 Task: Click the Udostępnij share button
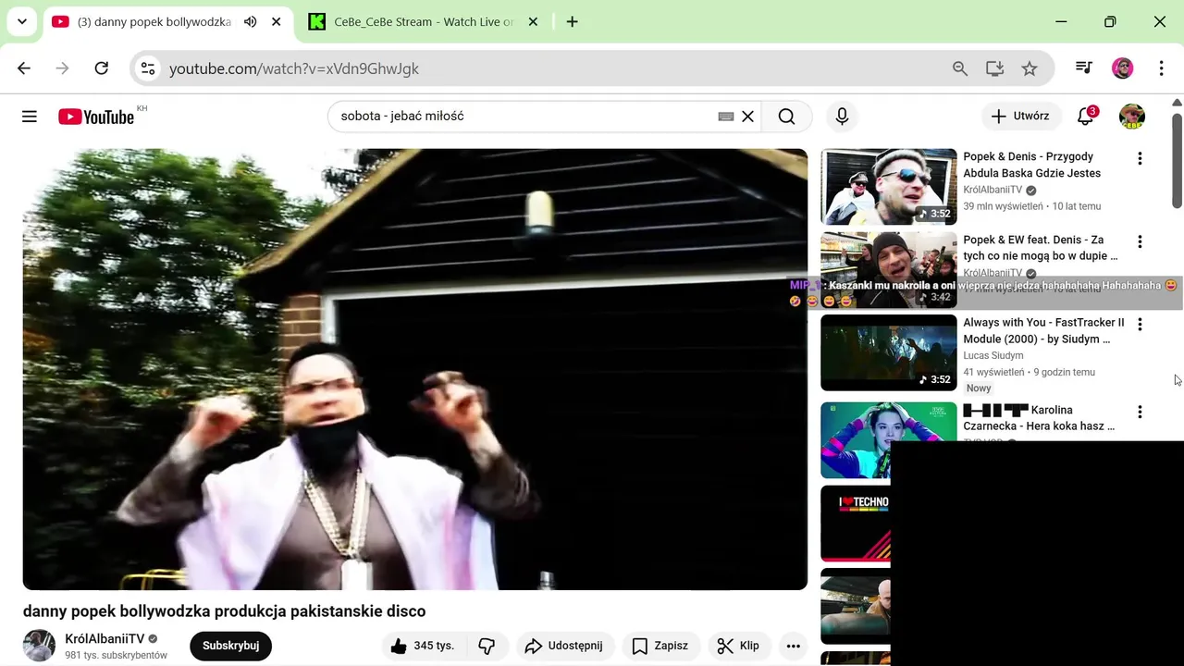pos(563,646)
